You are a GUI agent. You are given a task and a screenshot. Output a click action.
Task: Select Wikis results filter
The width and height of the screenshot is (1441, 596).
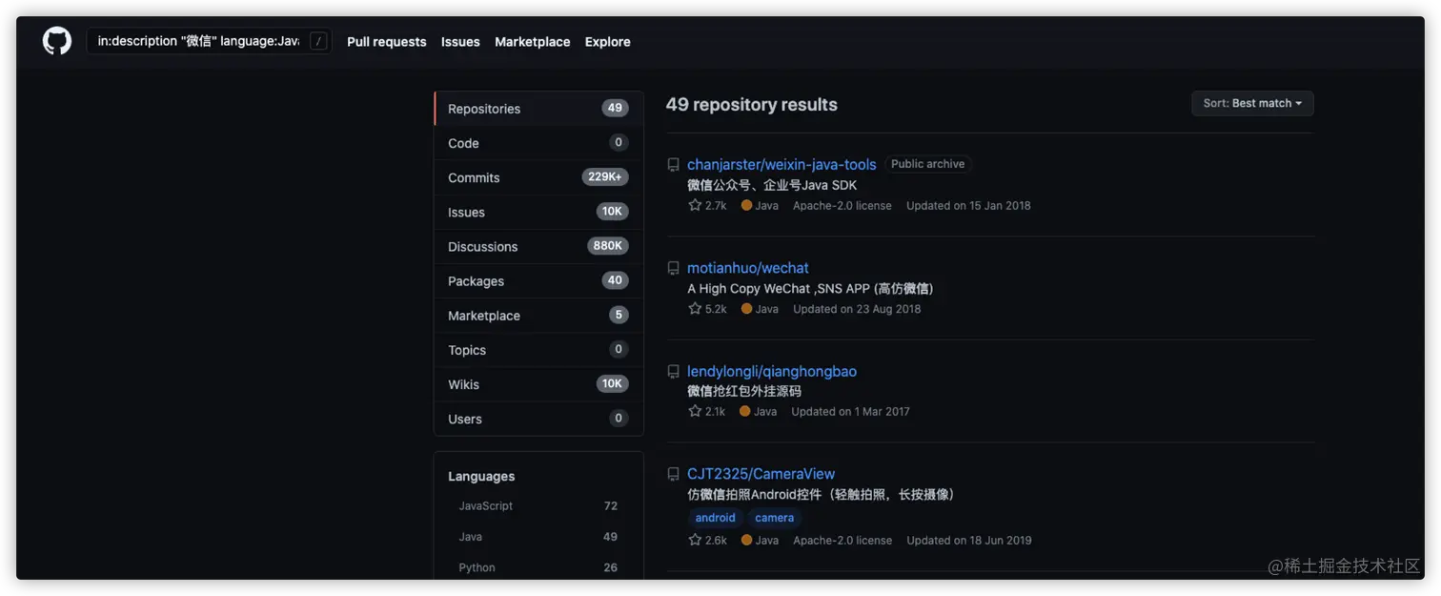(538, 384)
